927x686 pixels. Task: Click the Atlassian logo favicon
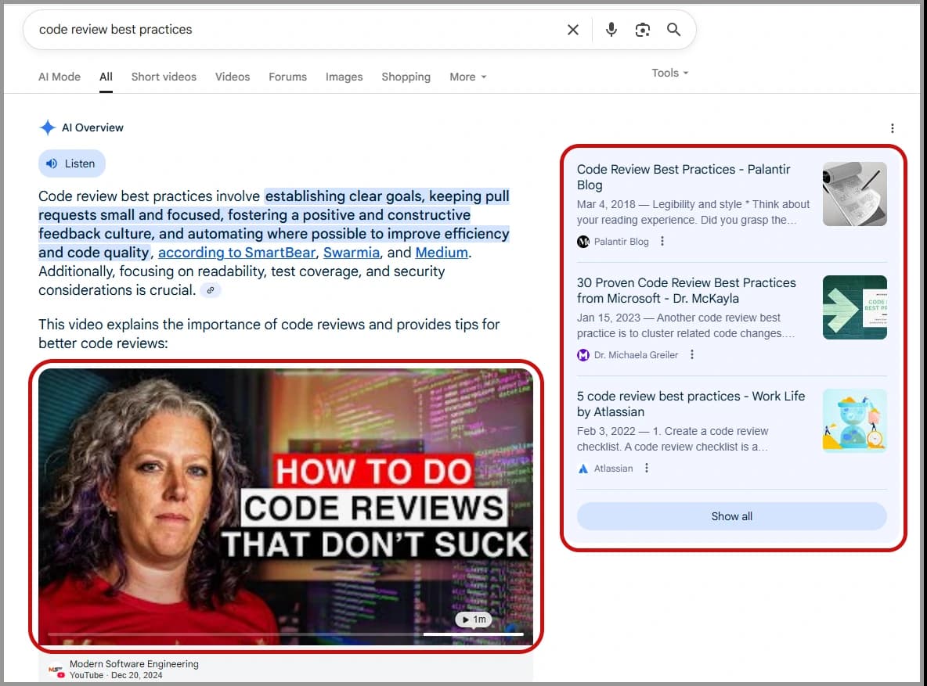(x=583, y=469)
